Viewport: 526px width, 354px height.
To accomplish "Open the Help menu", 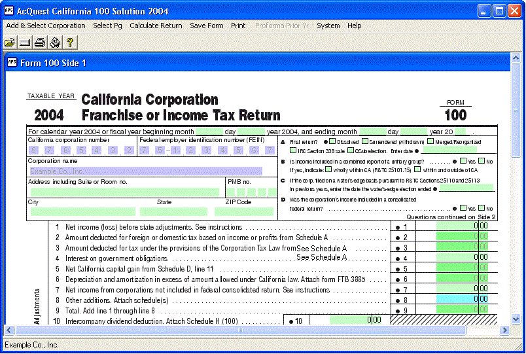I will click(x=354, y=26).
